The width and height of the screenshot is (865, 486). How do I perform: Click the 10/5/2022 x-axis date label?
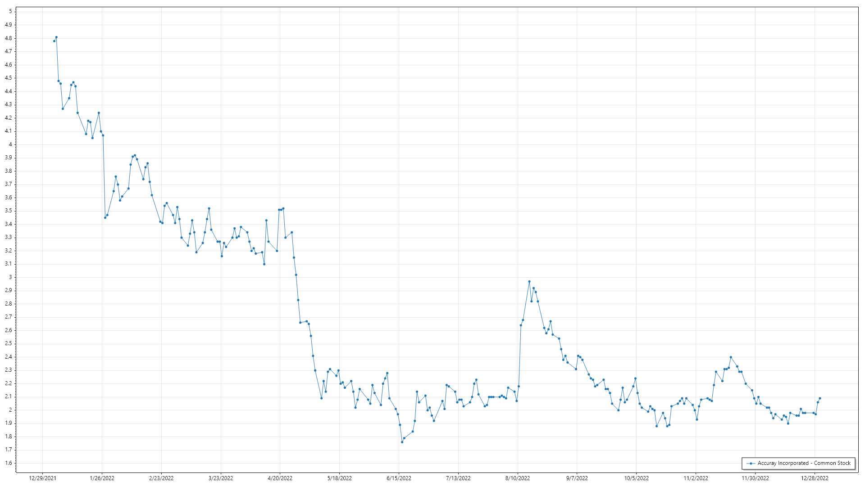636,478
